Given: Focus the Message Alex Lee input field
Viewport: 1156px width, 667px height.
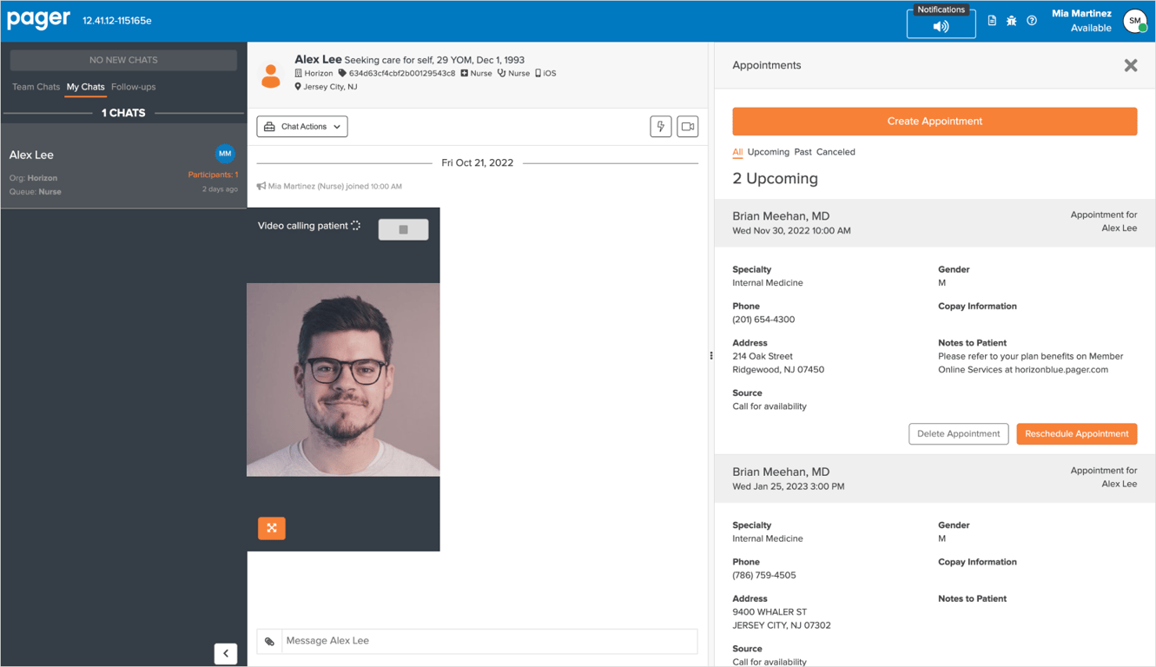Looking at the screenshot, I should [x=489, y=641].
